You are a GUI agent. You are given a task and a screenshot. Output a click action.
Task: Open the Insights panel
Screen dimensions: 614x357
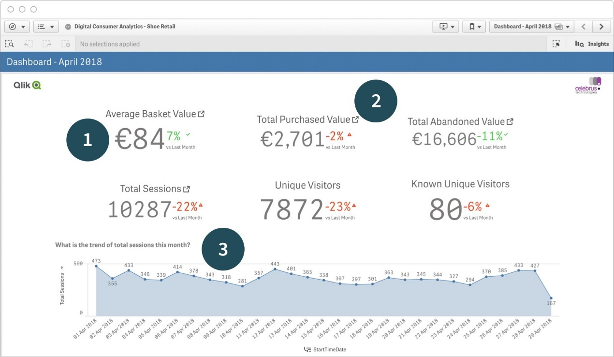592,44
